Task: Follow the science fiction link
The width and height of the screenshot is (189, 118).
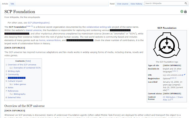Action: [x=53, y=40]
